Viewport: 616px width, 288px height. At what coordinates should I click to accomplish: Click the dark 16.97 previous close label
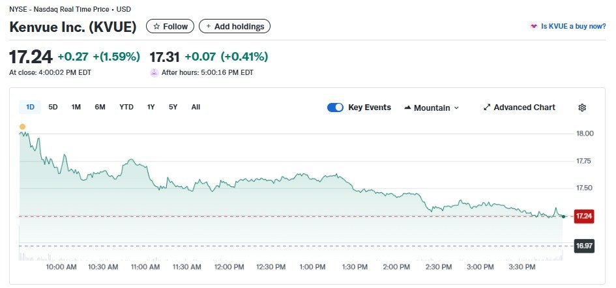pos(583,246)
